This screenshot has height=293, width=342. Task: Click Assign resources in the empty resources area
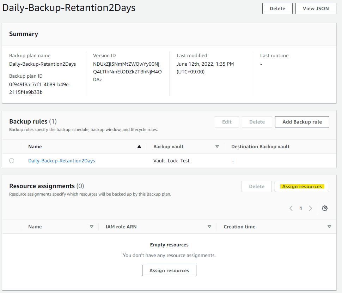(169, 270)
